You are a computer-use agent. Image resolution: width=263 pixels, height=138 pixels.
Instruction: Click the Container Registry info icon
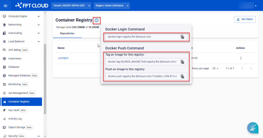pyautogui.click(x=97, y=20)
